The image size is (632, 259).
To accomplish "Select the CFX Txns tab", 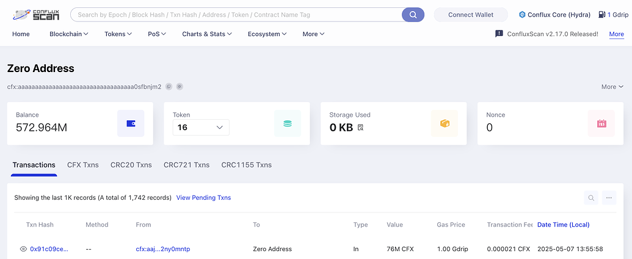I will (82, 164).
